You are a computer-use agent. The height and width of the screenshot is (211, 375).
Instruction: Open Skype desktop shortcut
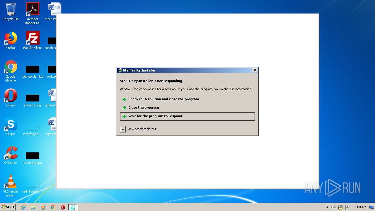pos(11,127)
